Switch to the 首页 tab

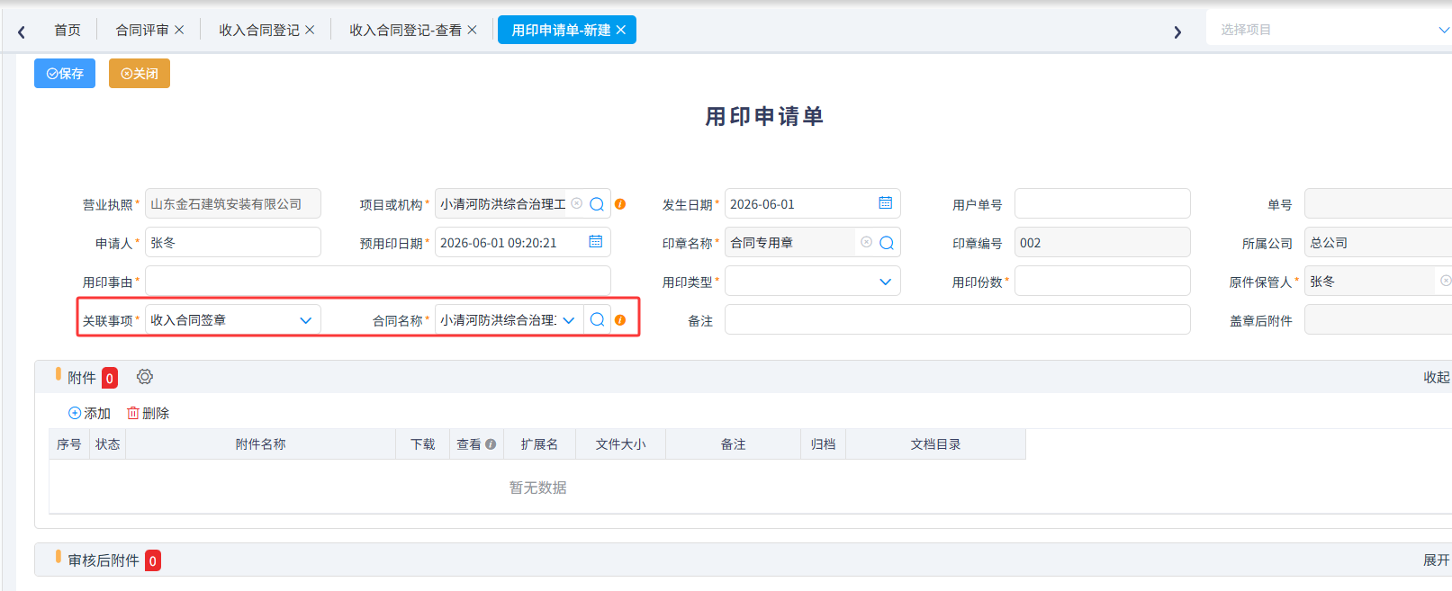tap(68, 31)
